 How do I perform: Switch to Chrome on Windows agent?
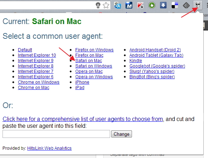click(39, 82)
